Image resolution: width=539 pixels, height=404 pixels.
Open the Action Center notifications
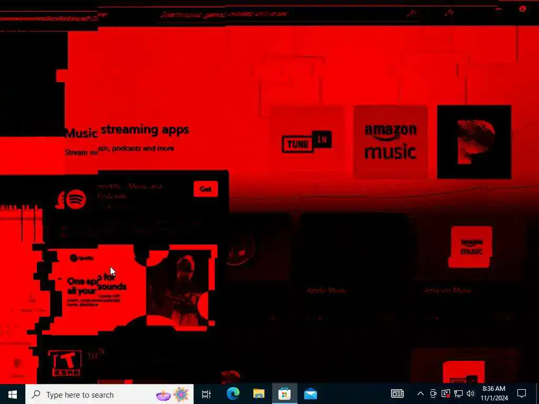(x=522, y=393)
